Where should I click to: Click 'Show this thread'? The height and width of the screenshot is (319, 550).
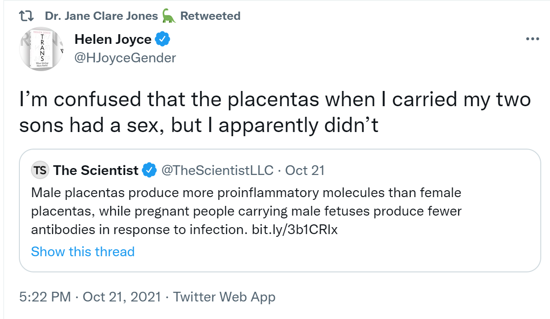point(83,252)
